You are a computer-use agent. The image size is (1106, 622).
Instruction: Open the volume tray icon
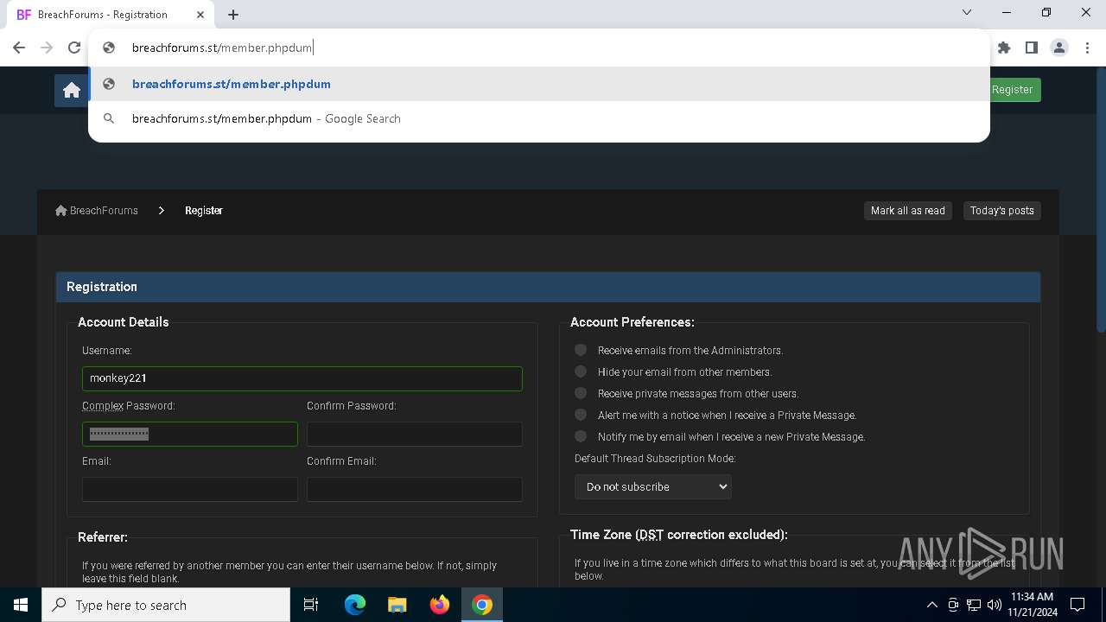coord(995,605)
